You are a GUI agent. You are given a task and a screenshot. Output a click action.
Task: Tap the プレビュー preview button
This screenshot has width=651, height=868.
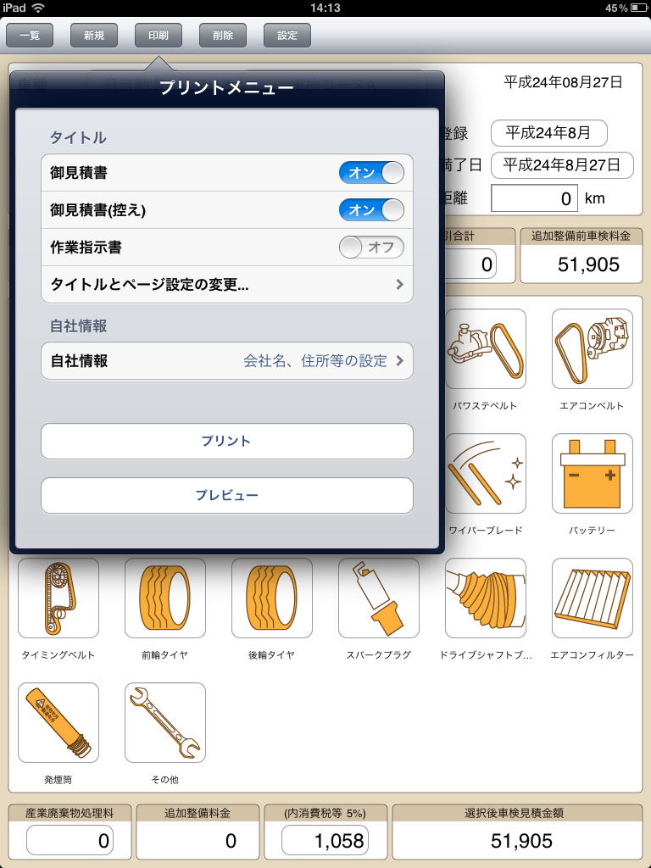tap(227, 495)
